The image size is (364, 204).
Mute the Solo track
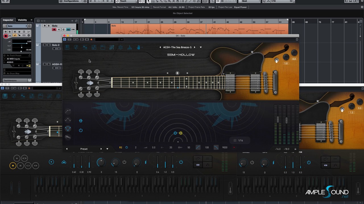point(45,26)
